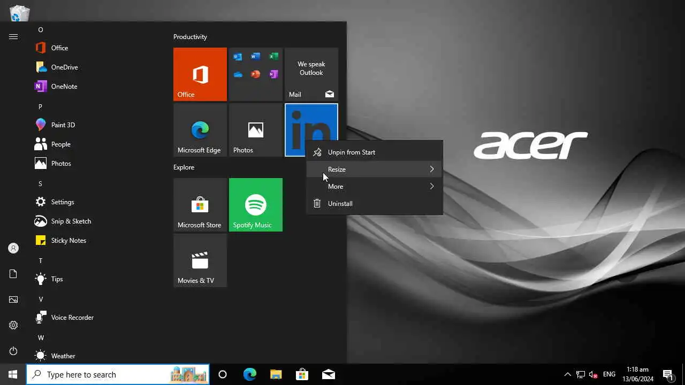Viewport: 685px width, 385px height.
Task: Open File Explorer on the taskbar
Action: point(276,374)
